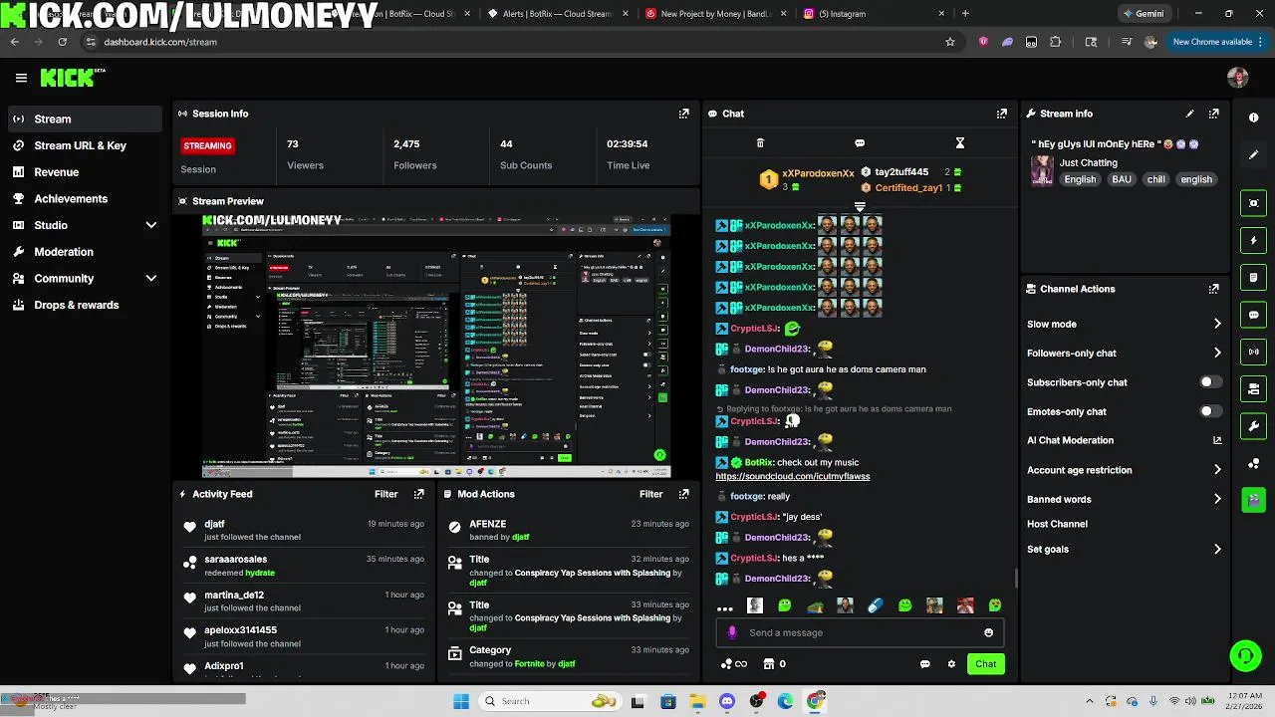Viewport: 1275px width, 717px height.
Task: Open Stream URL & Key in the sidebar
Action: [x=85, y=145]
